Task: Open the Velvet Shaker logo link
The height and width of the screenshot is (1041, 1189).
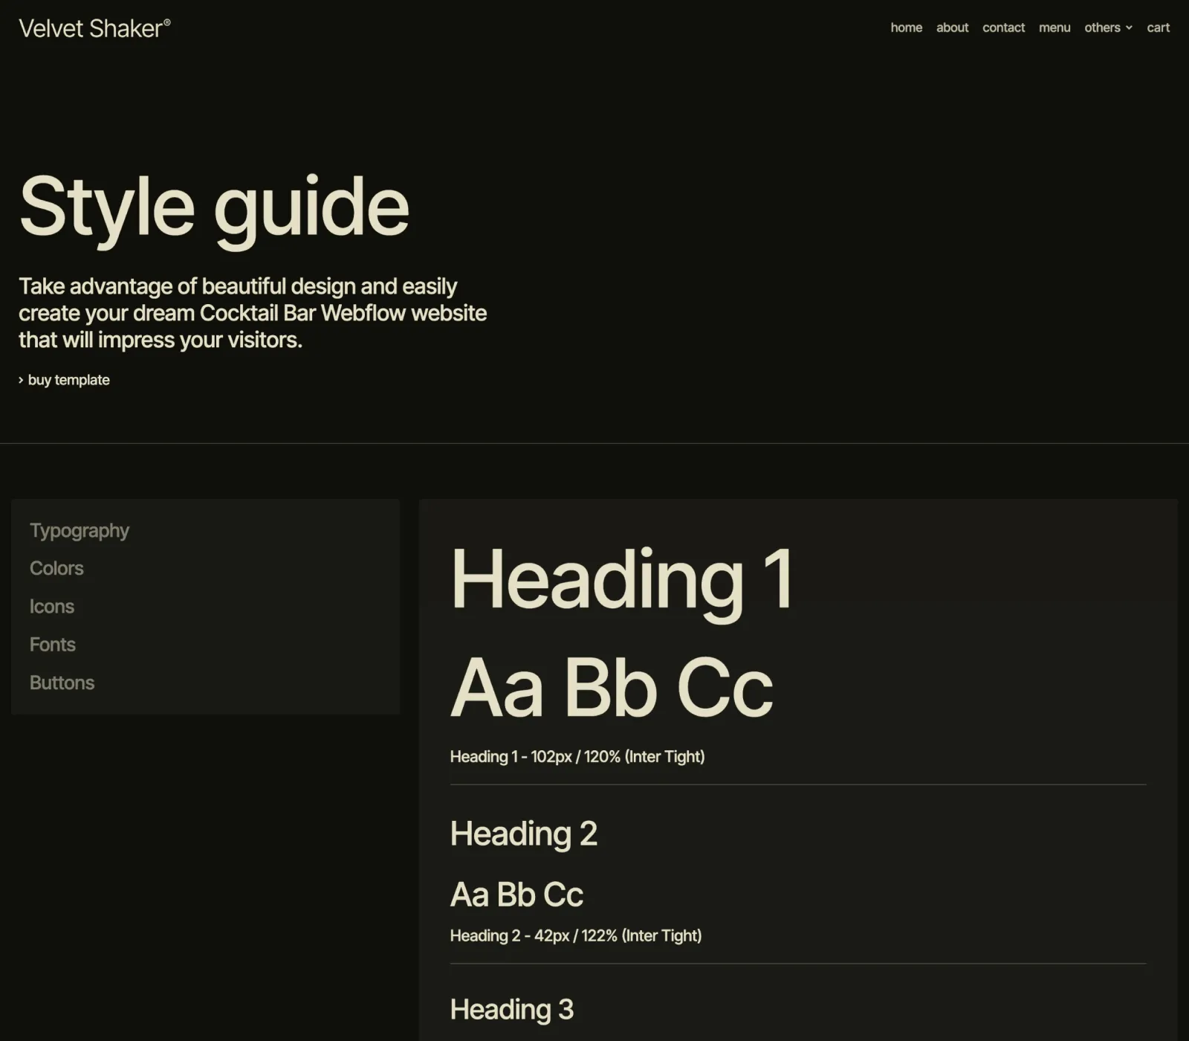Action: (x=94, y=28)
